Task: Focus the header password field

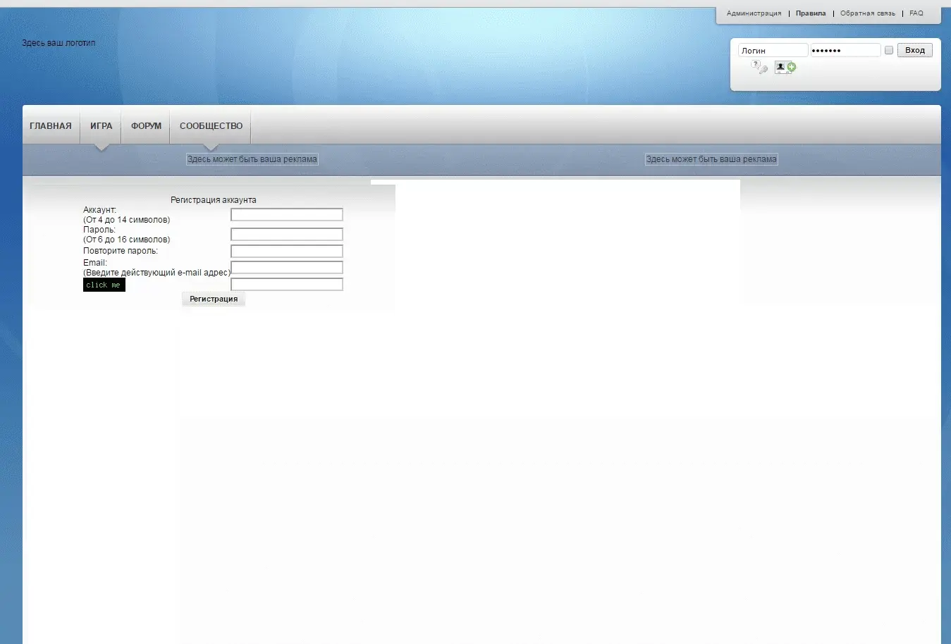Action: (x=845, y=50)
